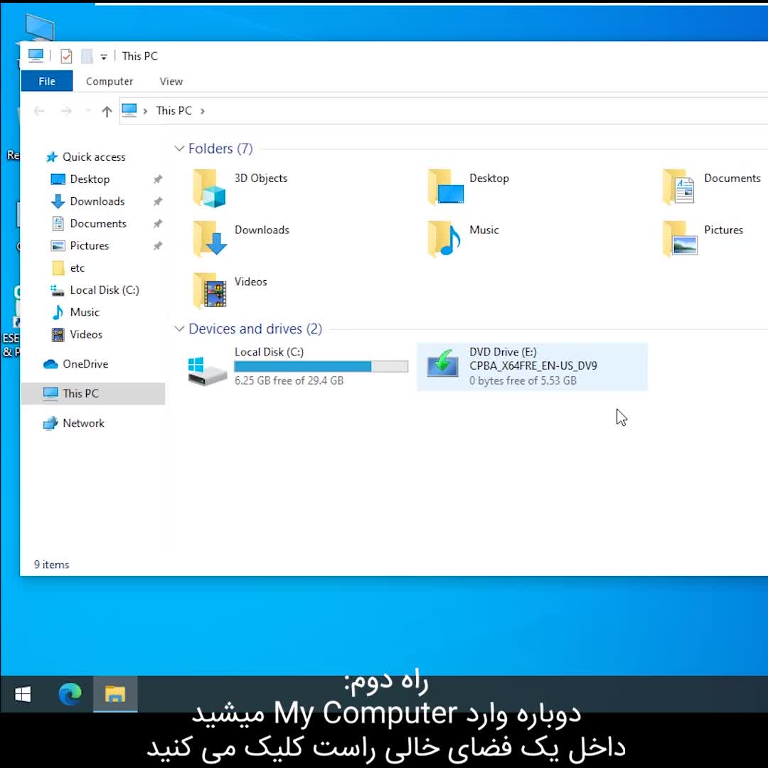This screenshot has width=768, height=768.
Task: Click the Up arrow navigation icon
Action: click(x=107, y=111)
